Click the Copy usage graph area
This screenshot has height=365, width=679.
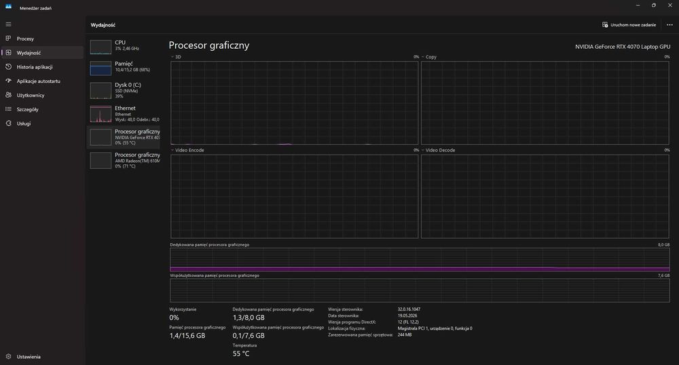tap(545, 103)
